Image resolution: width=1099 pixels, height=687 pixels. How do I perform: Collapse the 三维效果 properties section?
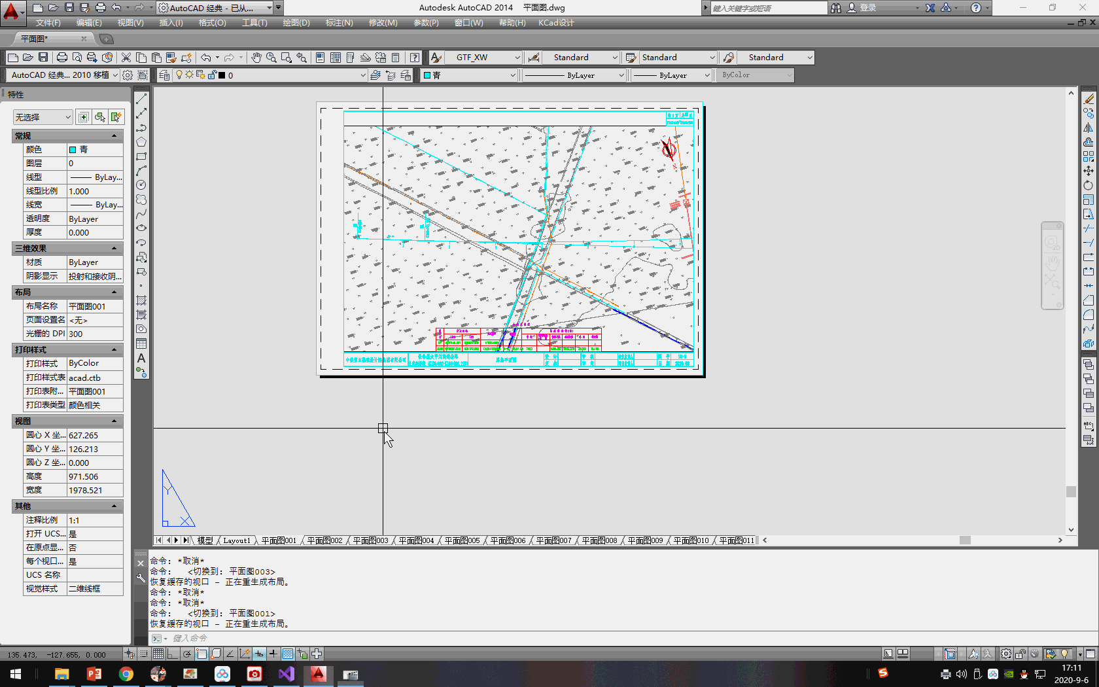click(114, 249)
